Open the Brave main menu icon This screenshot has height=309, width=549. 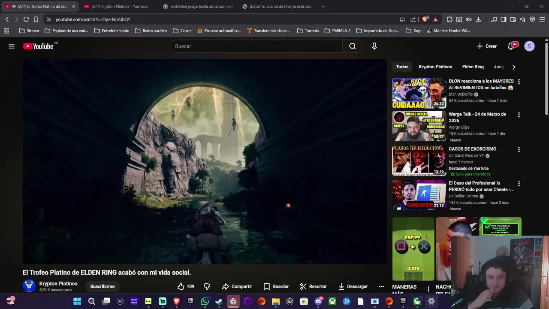pyautogui.click(x=542, y=19)
